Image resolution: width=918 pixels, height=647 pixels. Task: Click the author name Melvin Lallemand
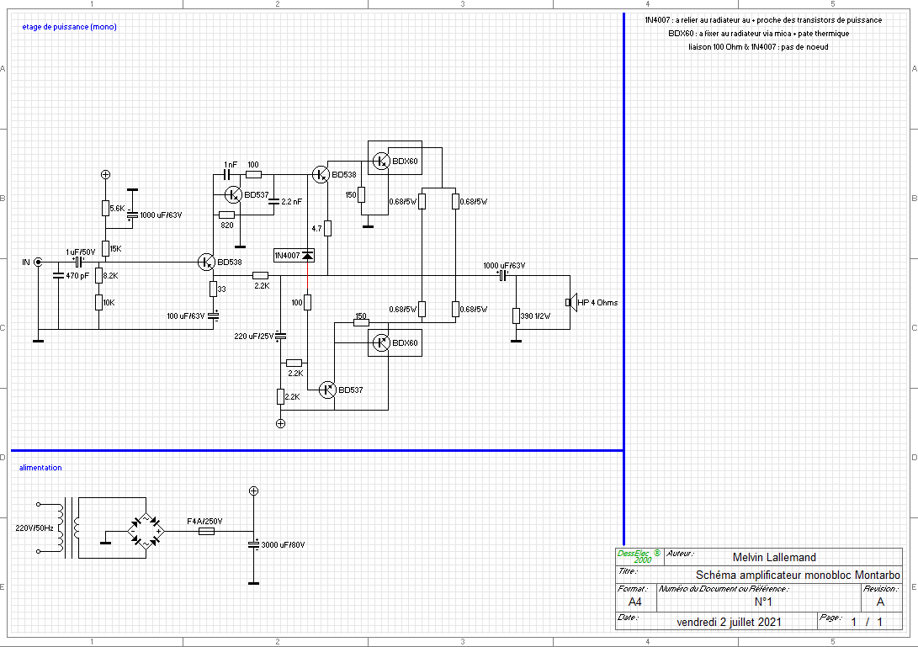pyautogui.click(x=774, y=557)
